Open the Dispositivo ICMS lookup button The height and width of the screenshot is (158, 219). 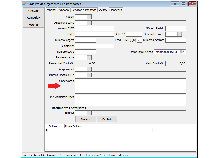click(x=89, y=23)
